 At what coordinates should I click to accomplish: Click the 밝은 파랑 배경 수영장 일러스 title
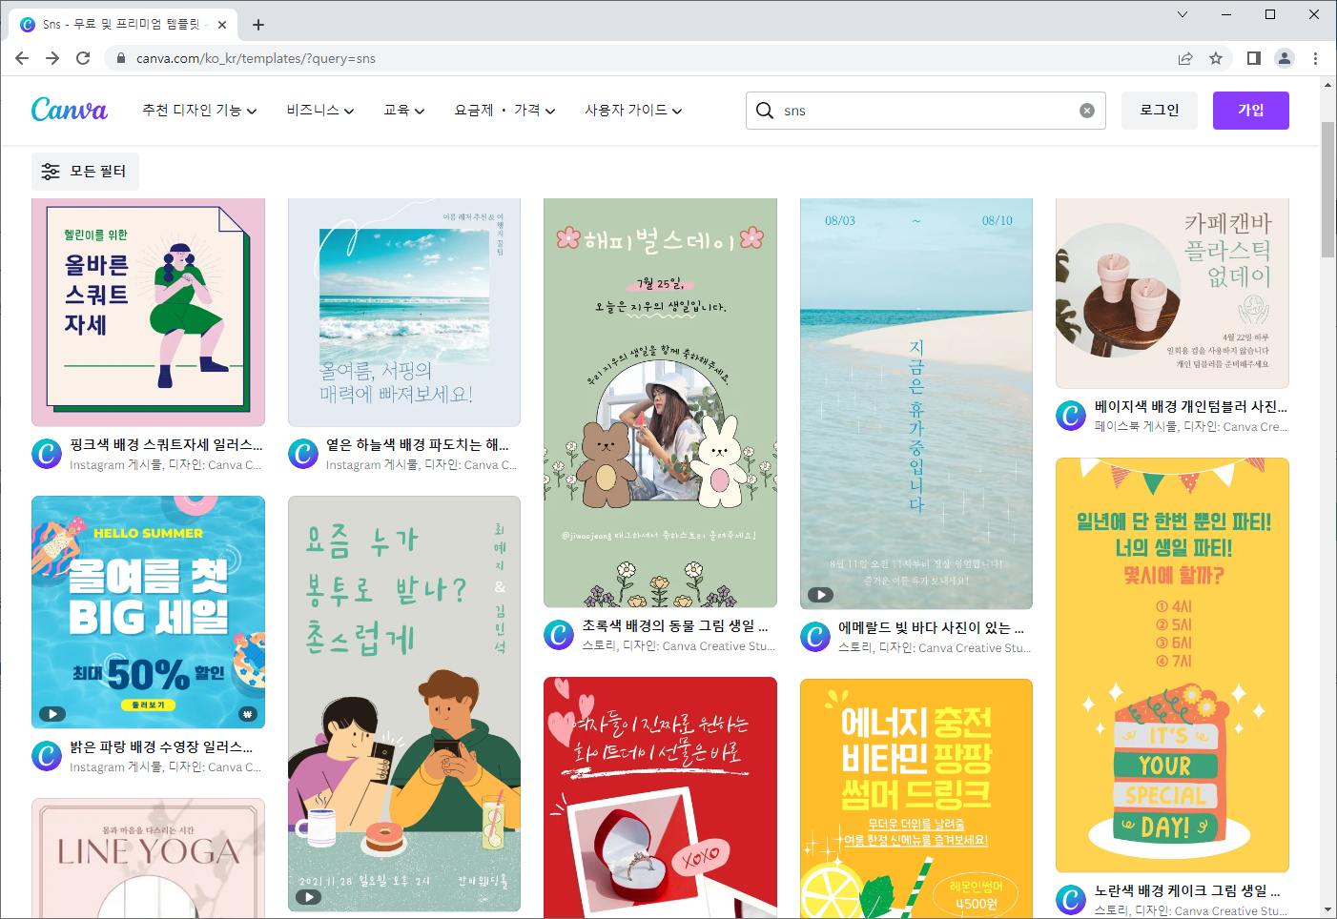click(x=161, y=746)
